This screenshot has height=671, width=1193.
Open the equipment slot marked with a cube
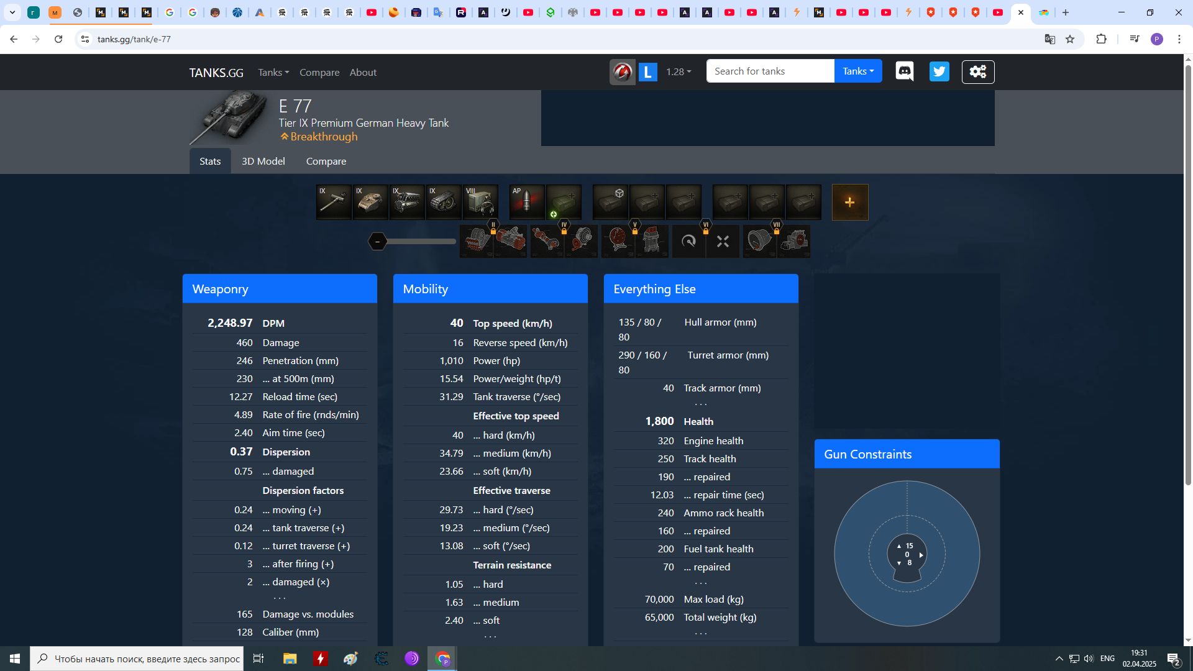tap(611, 202)
